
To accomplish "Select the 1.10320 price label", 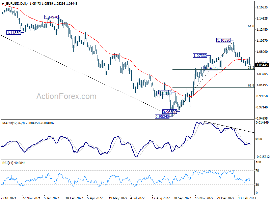I will tap(223, 40).
